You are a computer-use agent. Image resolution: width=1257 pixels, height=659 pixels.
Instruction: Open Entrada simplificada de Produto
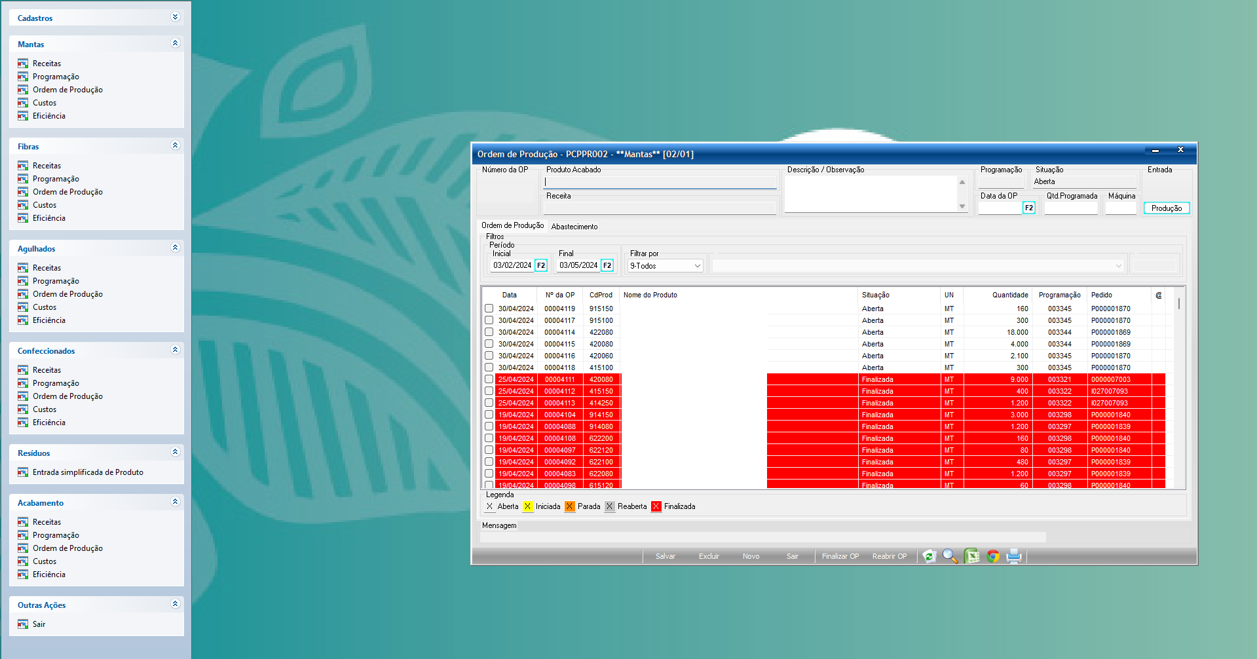coord(88,472)
